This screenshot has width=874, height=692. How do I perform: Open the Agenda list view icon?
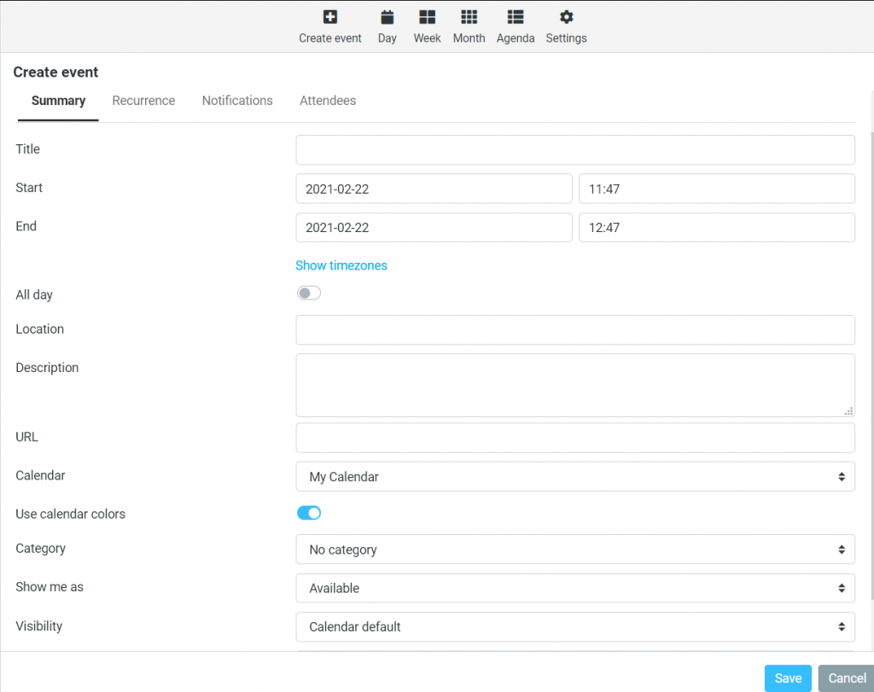pyautogui.click(x=515, y=17)
